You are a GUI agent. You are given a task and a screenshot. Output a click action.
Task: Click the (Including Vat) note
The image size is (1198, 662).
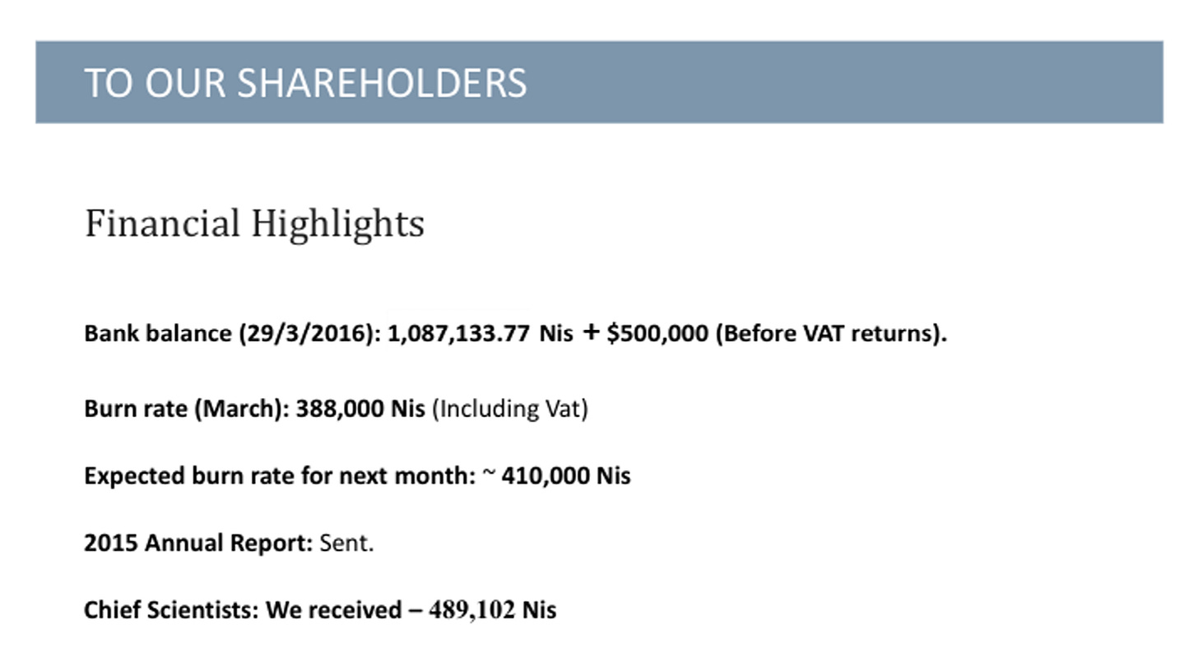tap(510, 409)
